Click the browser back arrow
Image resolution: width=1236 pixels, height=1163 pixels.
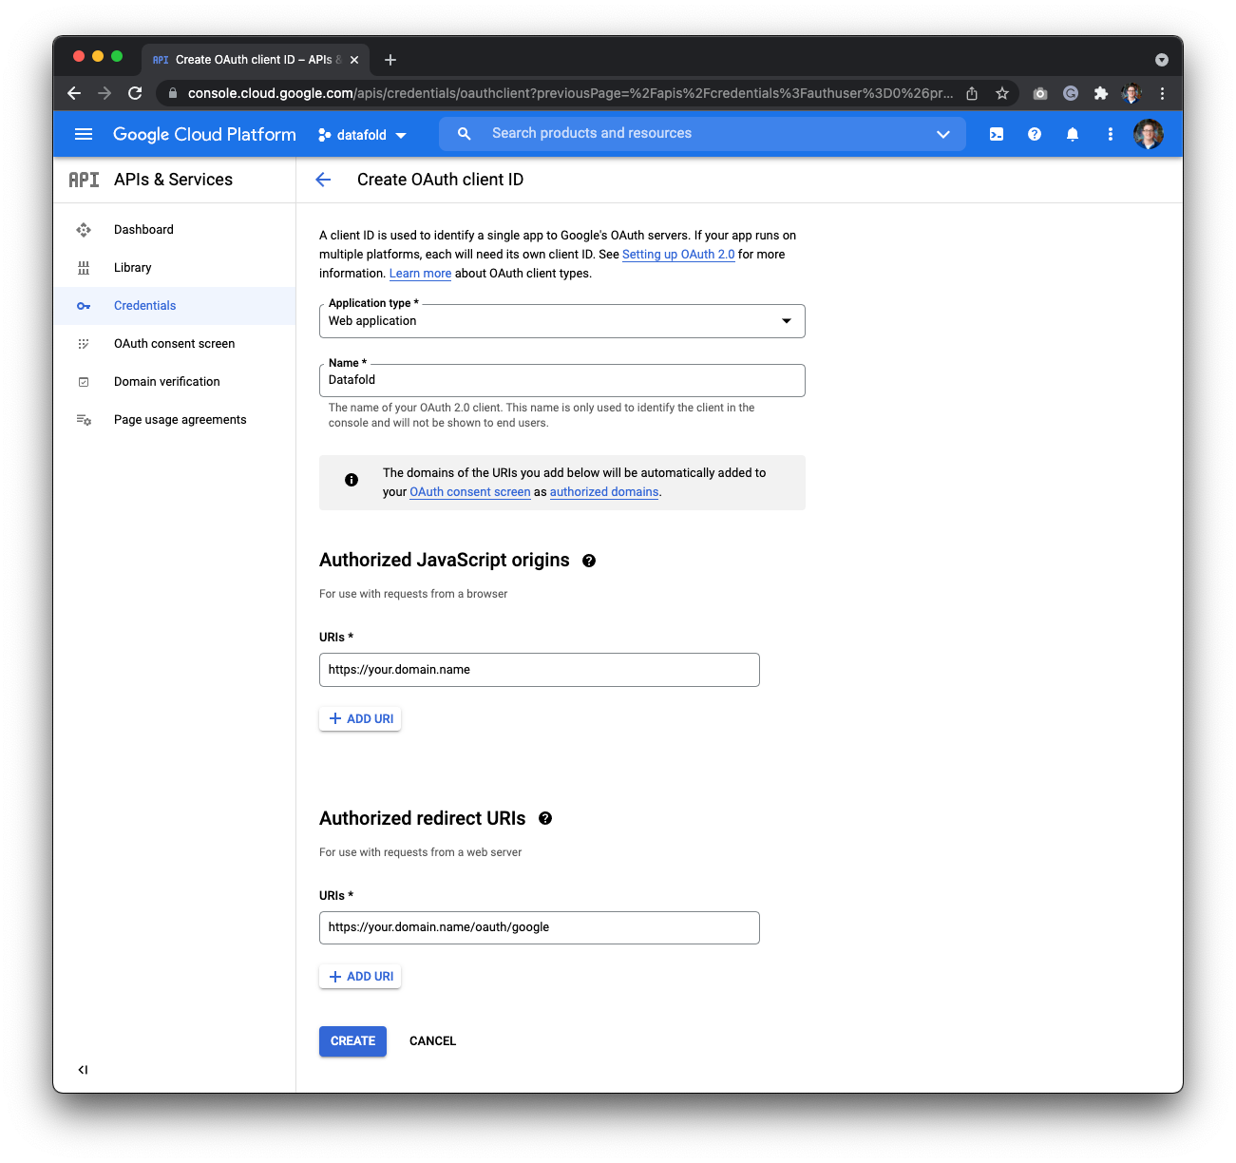[x=74, y=93]
